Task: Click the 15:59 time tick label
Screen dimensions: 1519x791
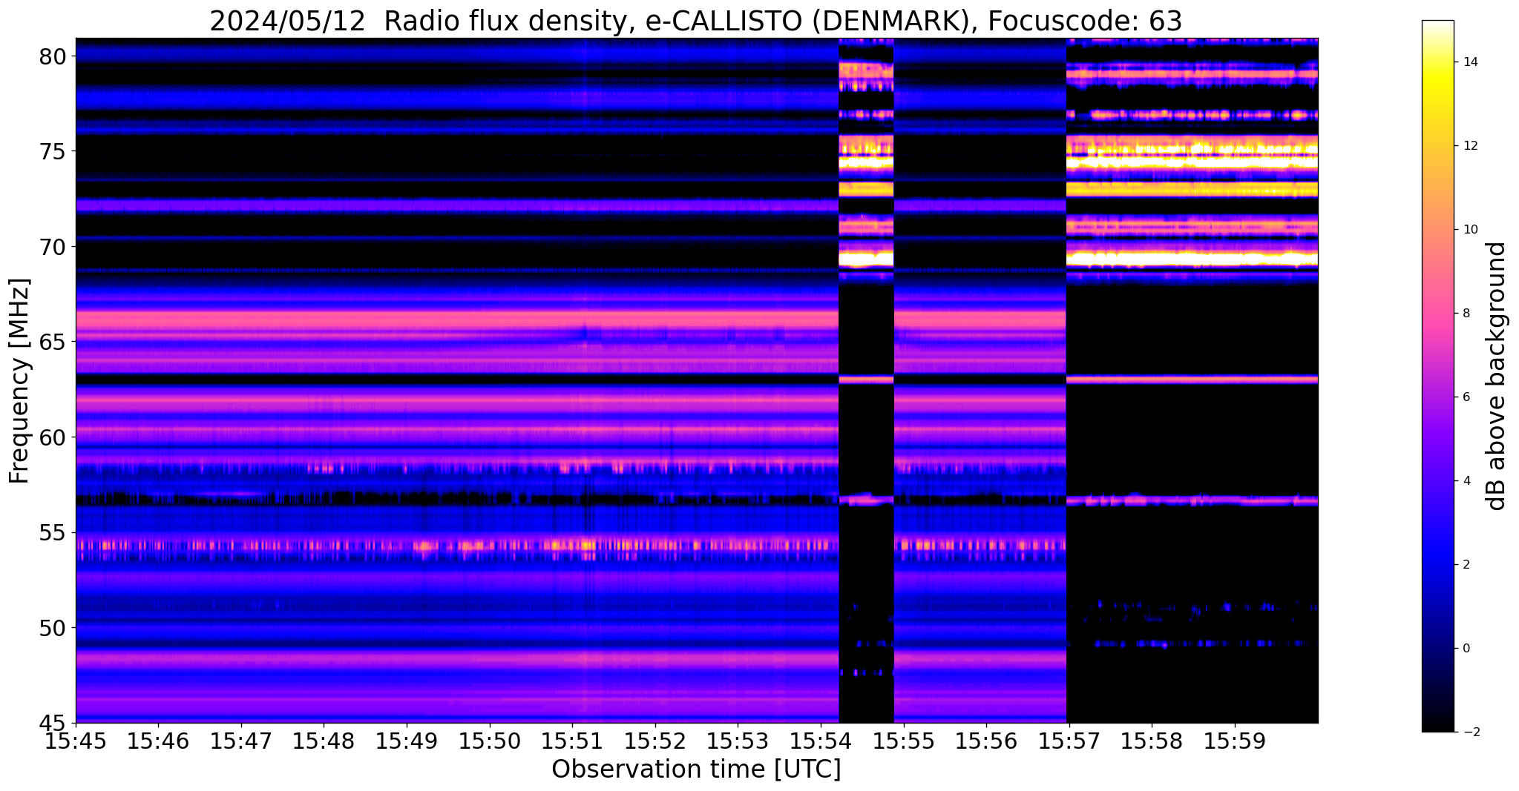Action: 1235,741
